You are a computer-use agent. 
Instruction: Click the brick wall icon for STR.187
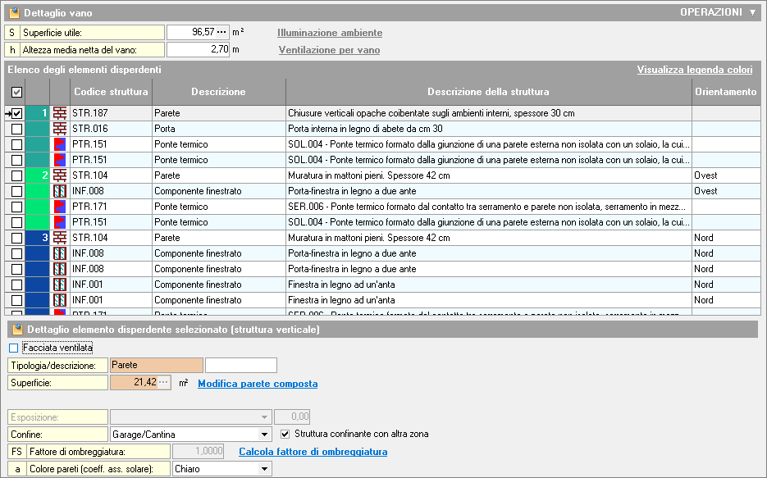click(x=60, y=113)
